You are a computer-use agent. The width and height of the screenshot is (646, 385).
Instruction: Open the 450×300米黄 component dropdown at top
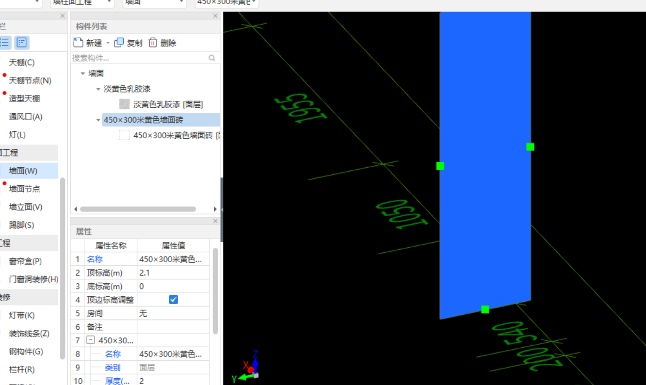pos(227,3)
